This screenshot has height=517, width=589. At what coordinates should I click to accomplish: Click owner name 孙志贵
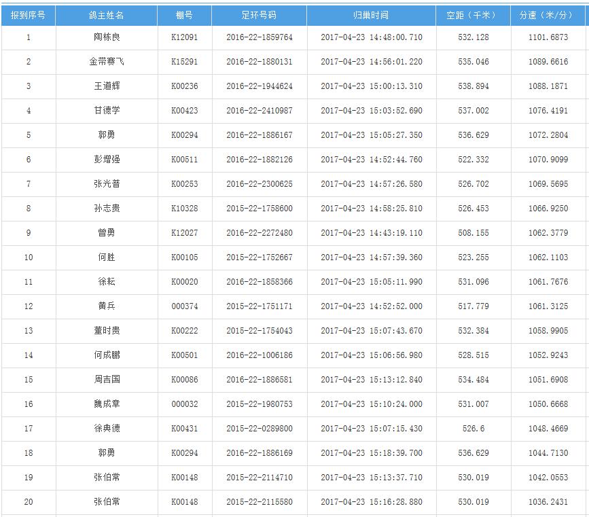[x=107, y=209]
